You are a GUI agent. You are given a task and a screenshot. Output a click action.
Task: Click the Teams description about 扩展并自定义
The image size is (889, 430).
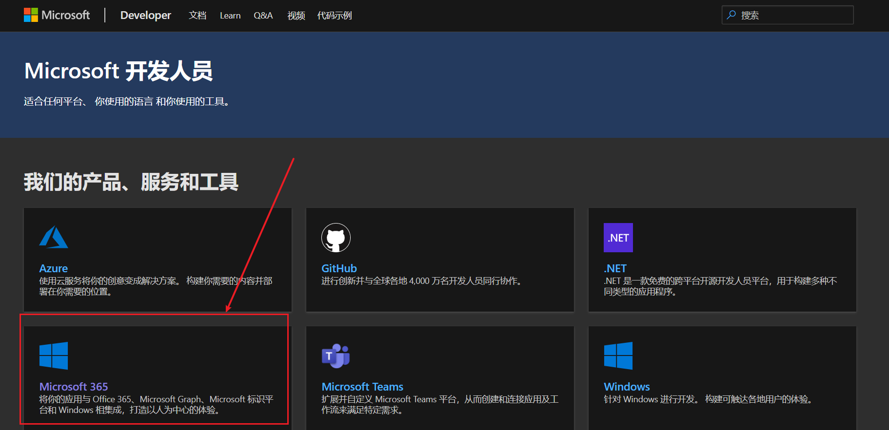440,405
